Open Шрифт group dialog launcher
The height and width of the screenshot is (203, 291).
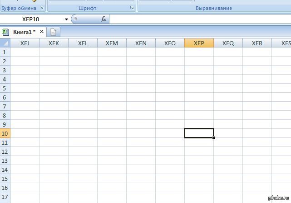(132, 8)
